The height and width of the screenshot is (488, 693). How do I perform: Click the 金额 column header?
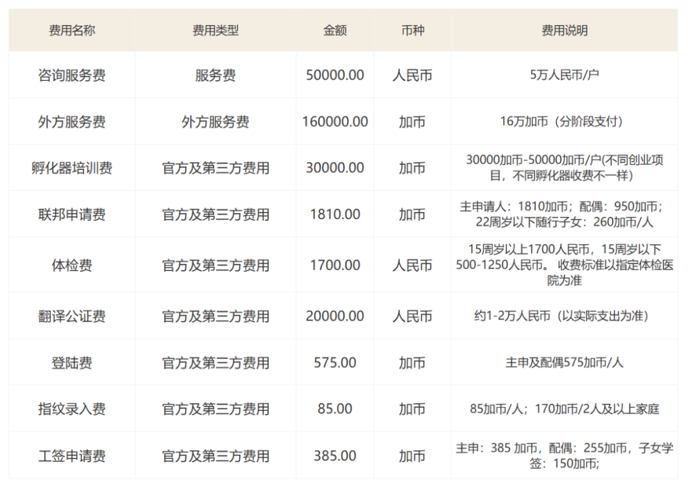(x=334, y=30)
